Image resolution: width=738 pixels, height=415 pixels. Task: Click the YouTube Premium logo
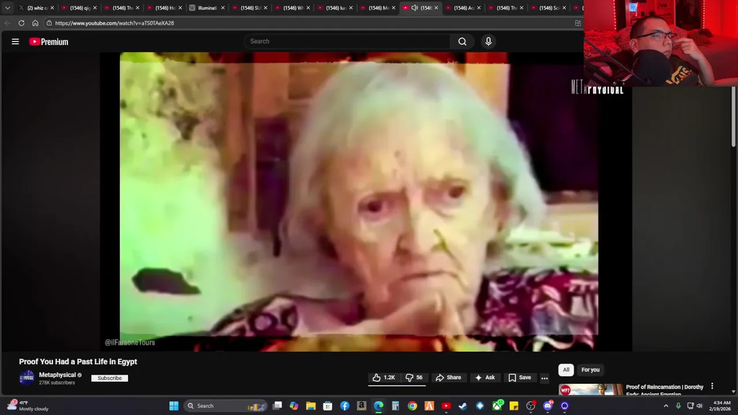pos(49,41)
